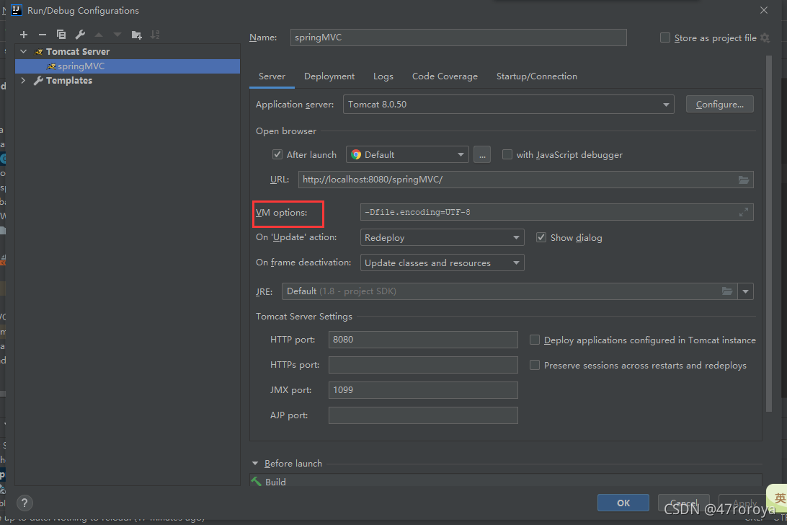Screen dimensions: 787x525
Task: Move configuration down with arrow icon
Action: (117, 35)
